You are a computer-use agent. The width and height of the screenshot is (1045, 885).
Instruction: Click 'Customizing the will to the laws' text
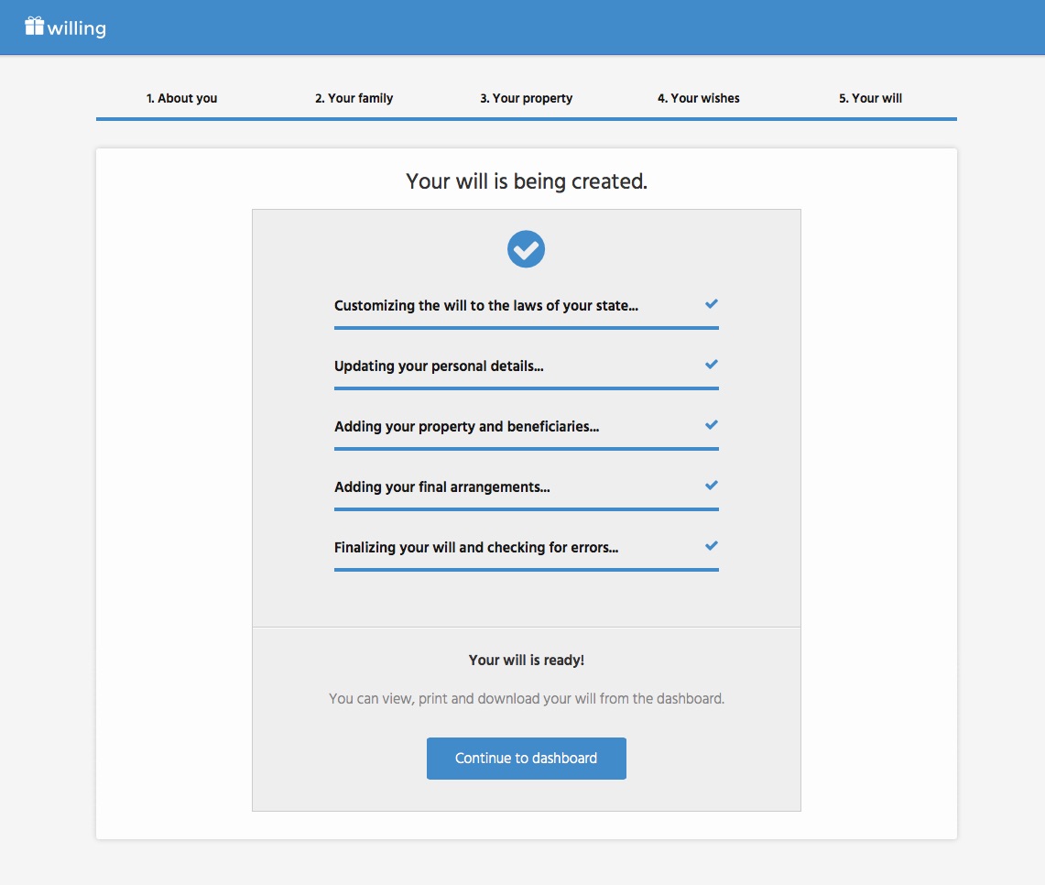pyautogui.click(x=485, y=306)
